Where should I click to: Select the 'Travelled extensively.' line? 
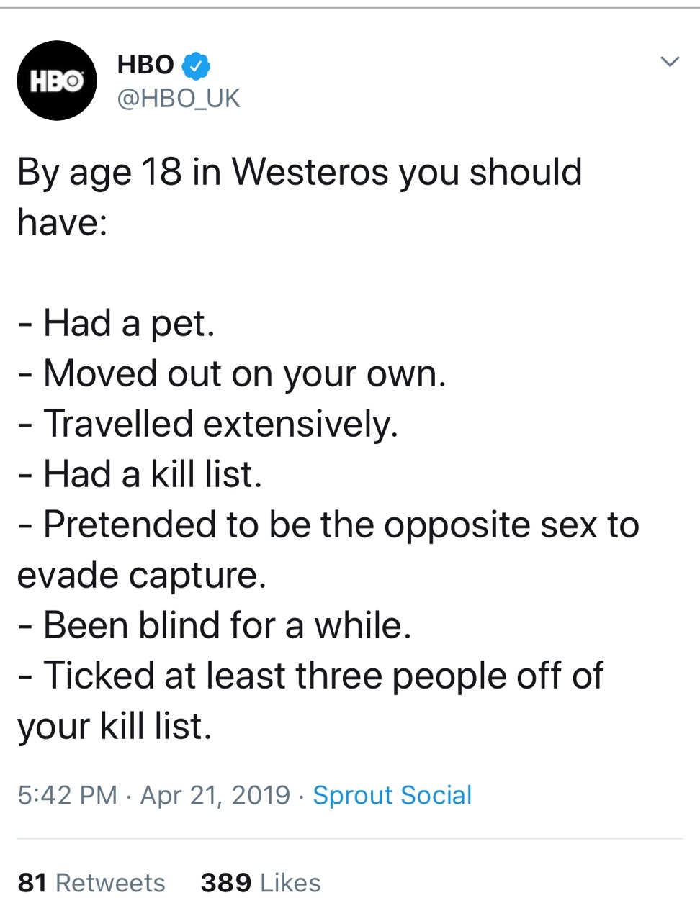(x=207, y=425)
